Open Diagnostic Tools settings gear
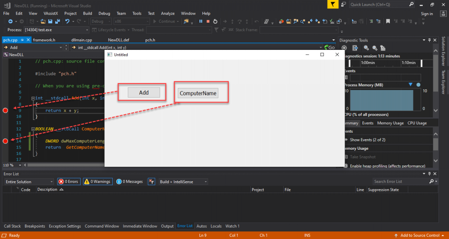This screenshot has width=449, height=239. 344,48
